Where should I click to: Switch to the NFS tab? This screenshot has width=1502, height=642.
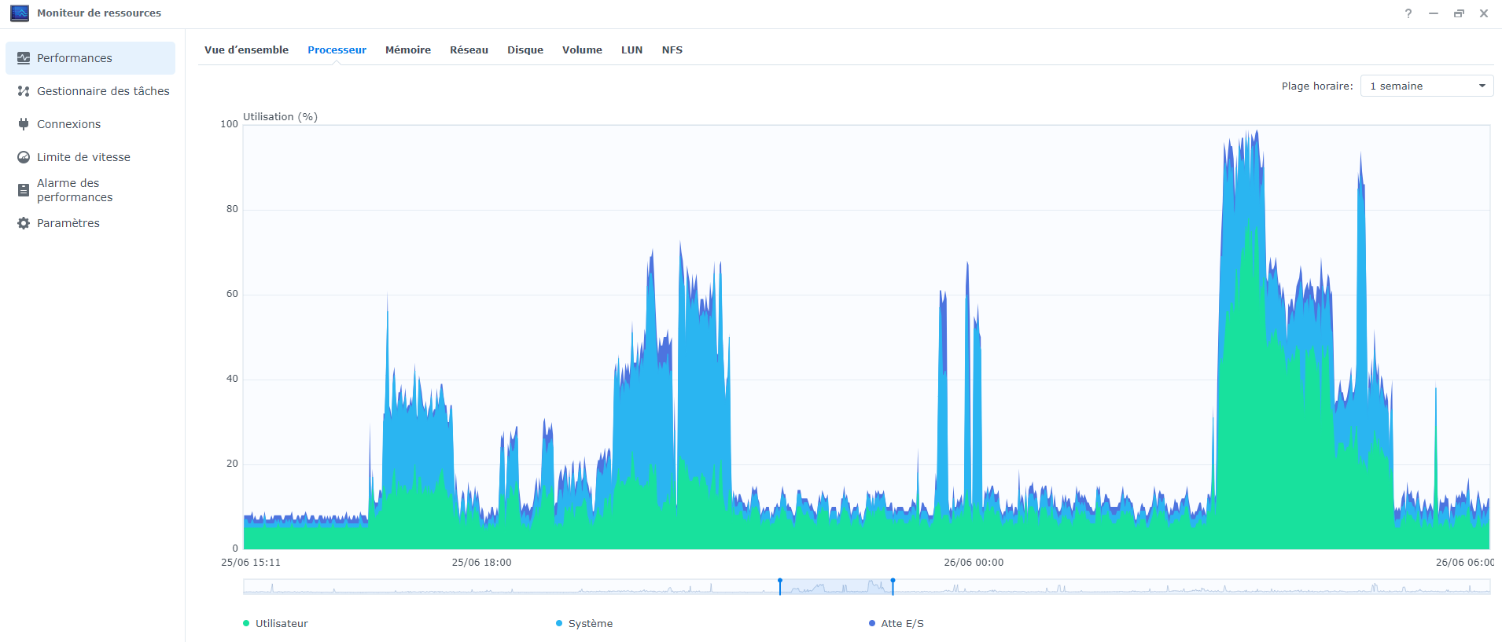(x=672, y=50)
